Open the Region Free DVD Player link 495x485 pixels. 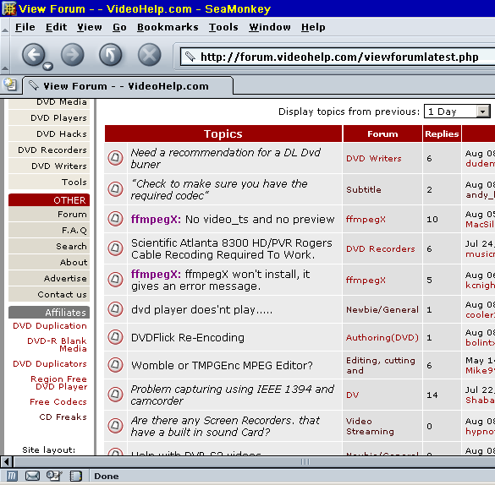pyautogui.click(x=58, y=383)
